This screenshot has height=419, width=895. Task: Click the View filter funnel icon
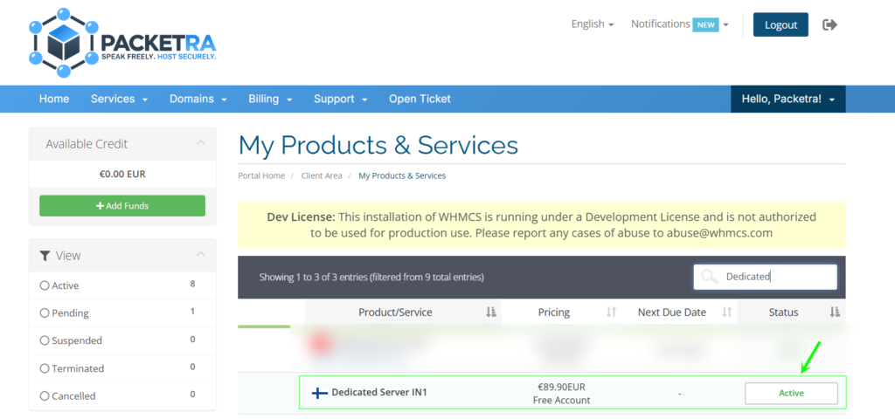pos(45,256)
